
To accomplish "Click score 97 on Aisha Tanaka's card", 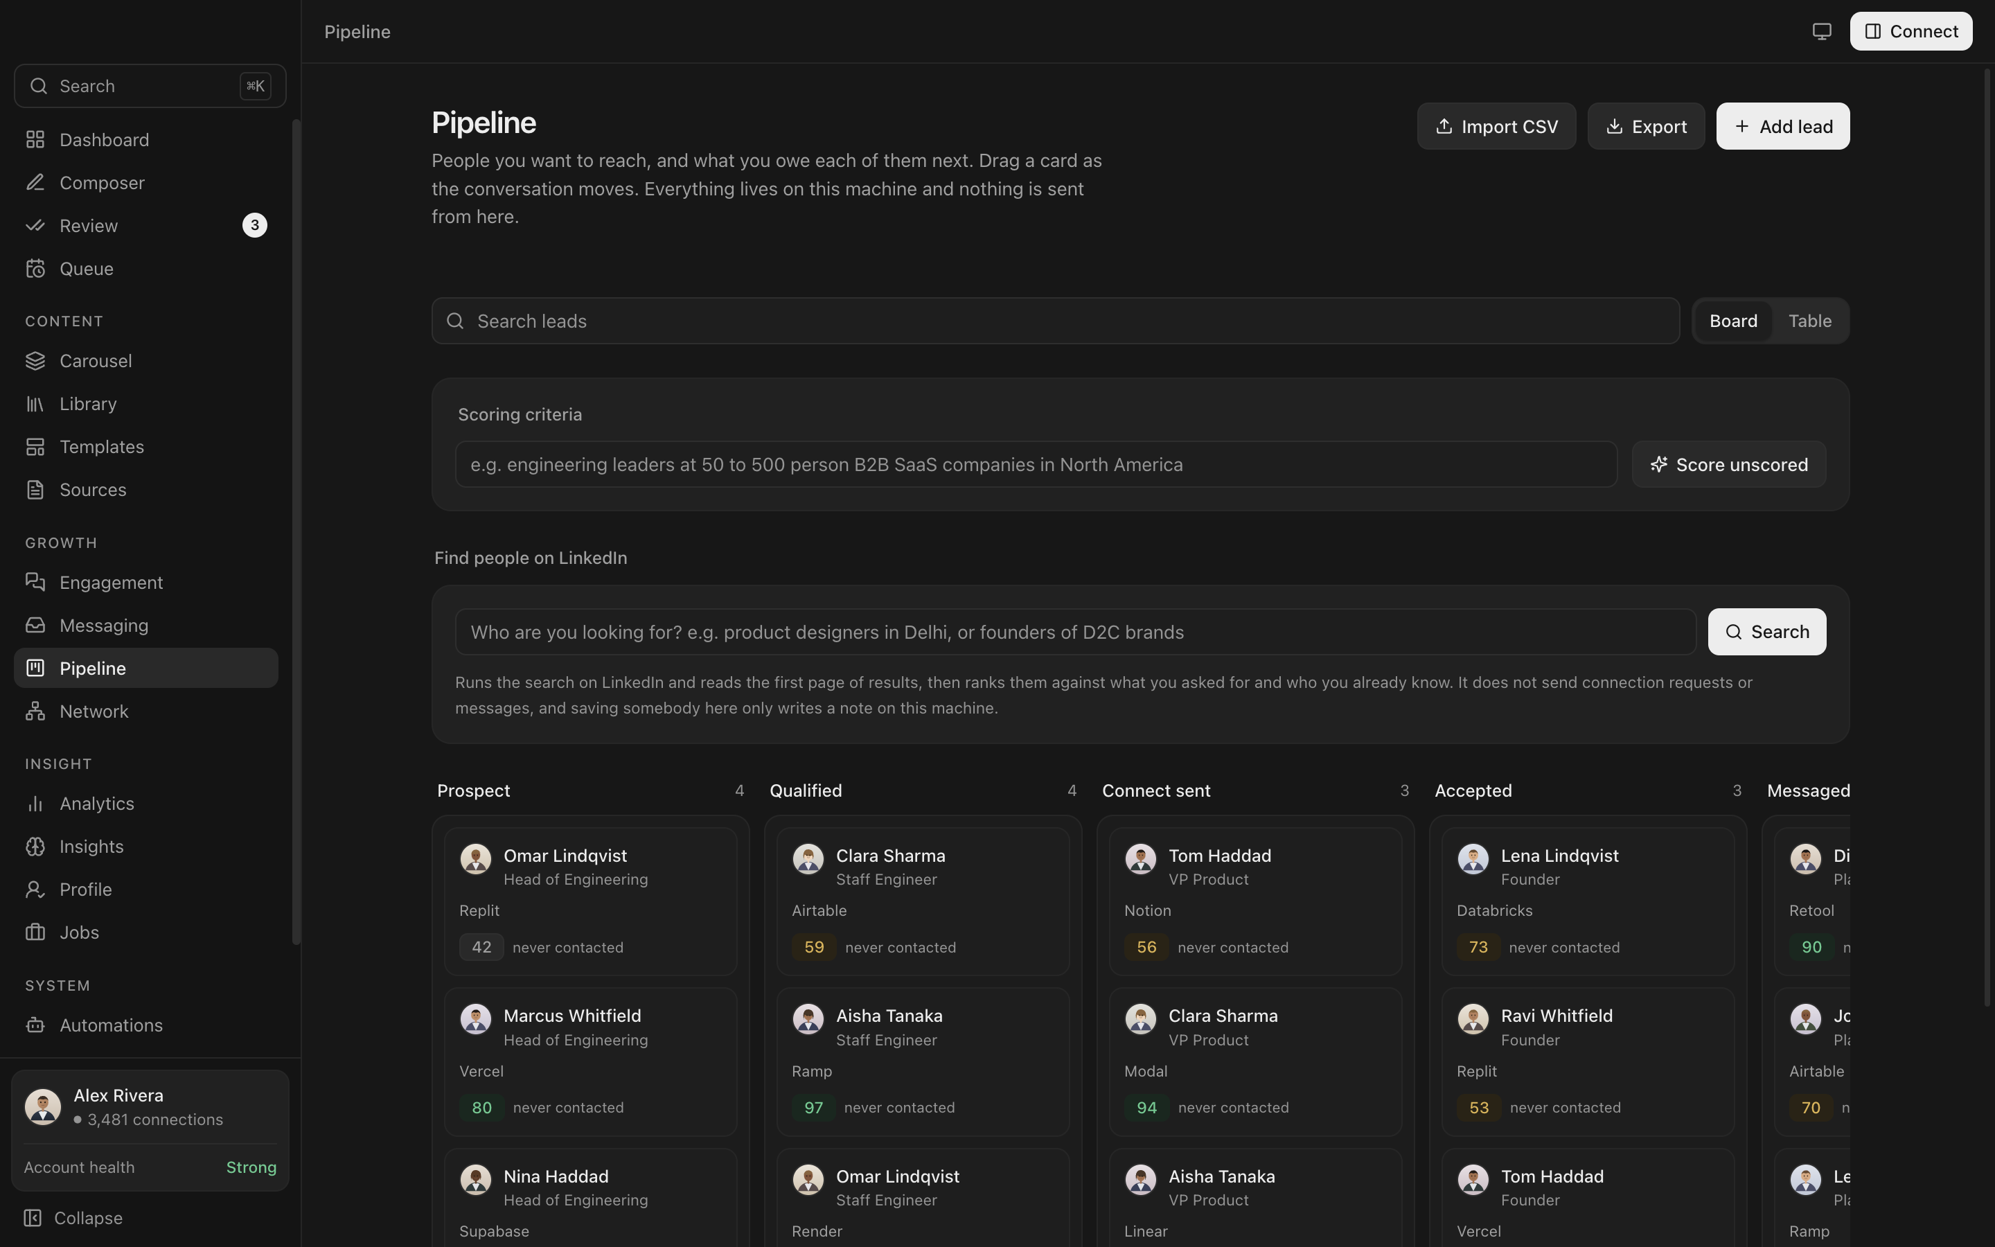I will pyautogui.click(x=813, y=1108).
